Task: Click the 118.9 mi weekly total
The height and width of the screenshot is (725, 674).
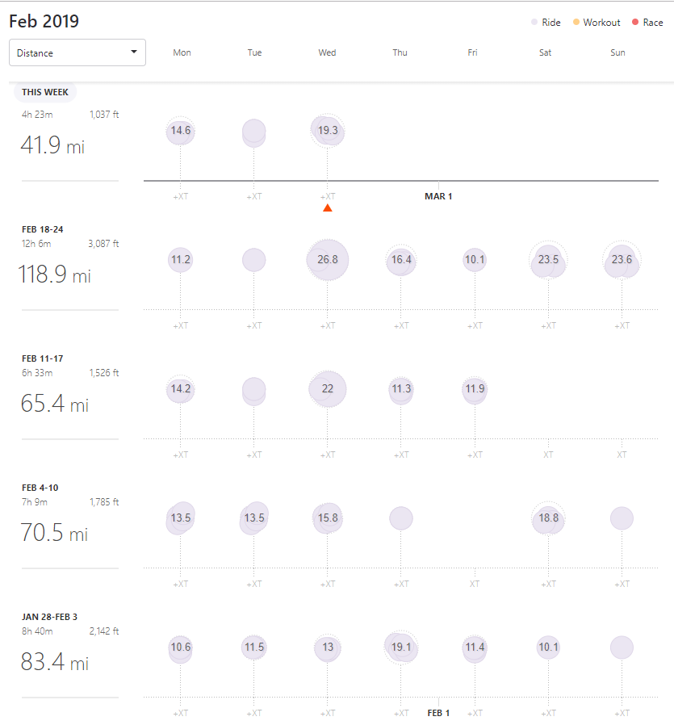Action: pos(54,275)
